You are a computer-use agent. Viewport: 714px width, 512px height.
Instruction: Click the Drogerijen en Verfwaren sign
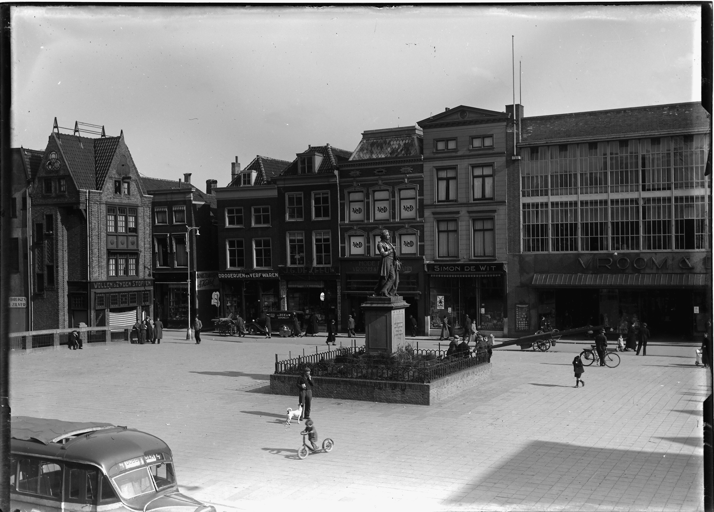pos(248,275)
